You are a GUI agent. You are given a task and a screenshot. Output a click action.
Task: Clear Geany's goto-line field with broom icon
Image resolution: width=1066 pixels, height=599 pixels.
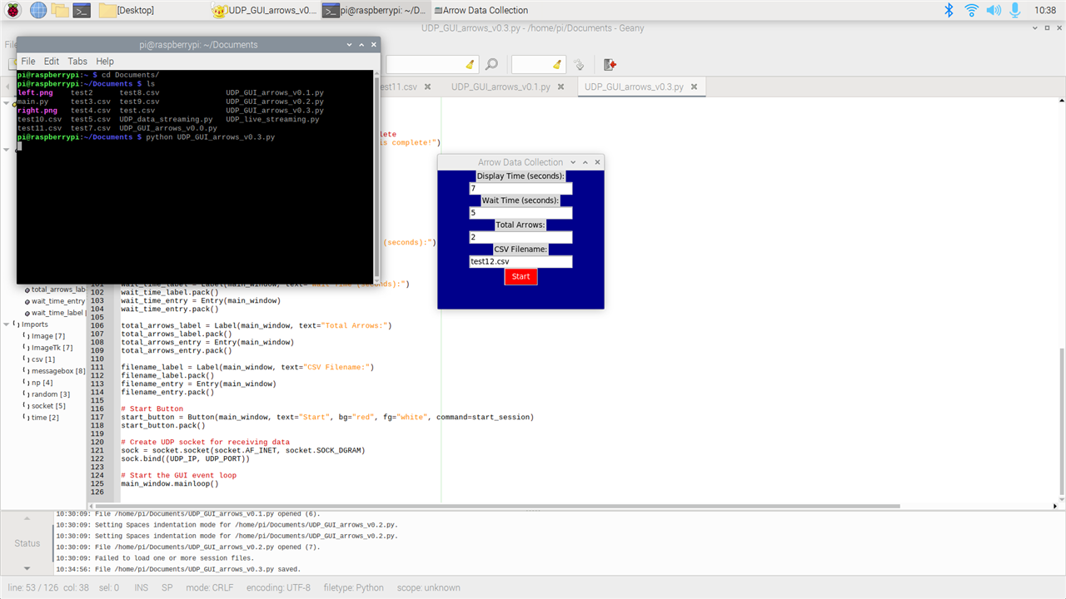(557, 64)
